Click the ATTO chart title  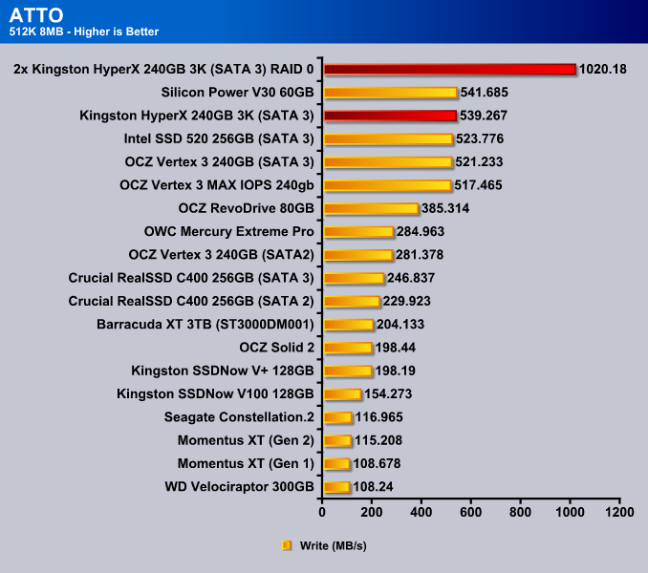coord(36,15)
